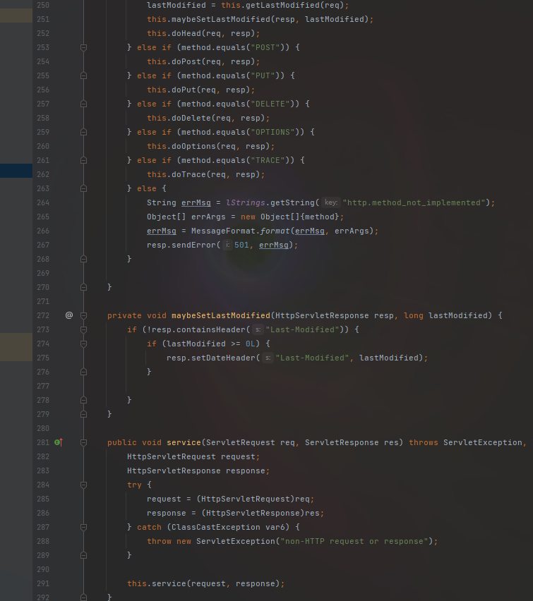Click the getLastModified method call on line 250
533x601 pixels.
click(x=282, y=5)
